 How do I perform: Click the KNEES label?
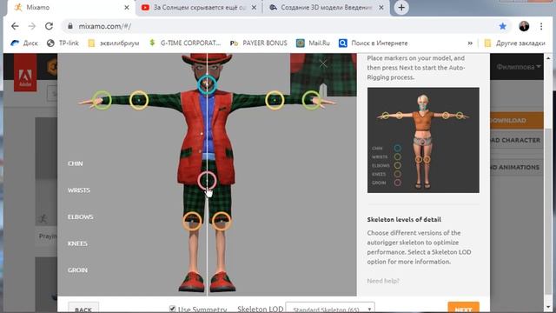click(77, 243)
